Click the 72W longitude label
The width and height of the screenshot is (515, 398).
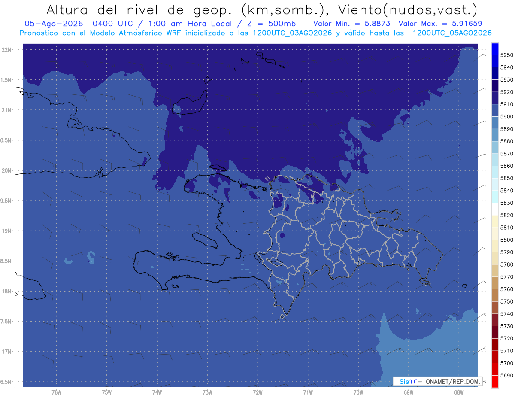[257, 392]
